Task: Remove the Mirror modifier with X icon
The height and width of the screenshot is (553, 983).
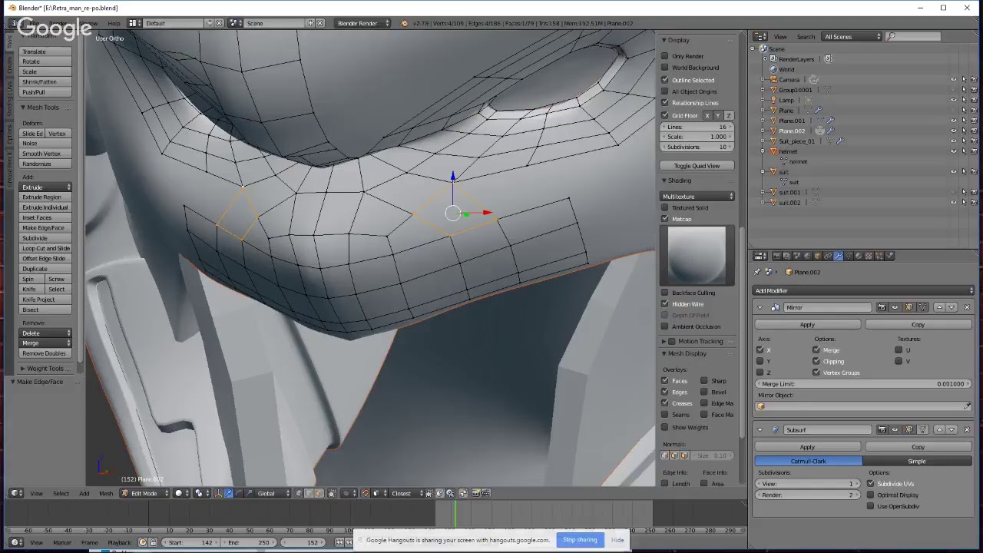Action: coord(967,307)
